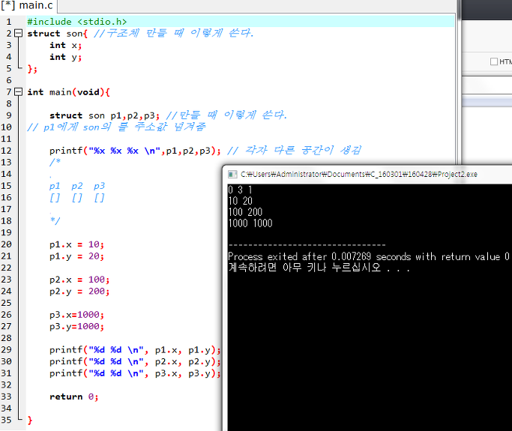This screenshot has width=512, height=431.
Task: Click 'struct son p1,p2,p3;' declaration
Action: [104, 115]
